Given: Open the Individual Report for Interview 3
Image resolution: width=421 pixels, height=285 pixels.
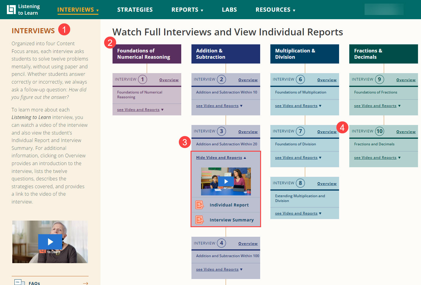Looking at the screenshot, I should [229, 205].
